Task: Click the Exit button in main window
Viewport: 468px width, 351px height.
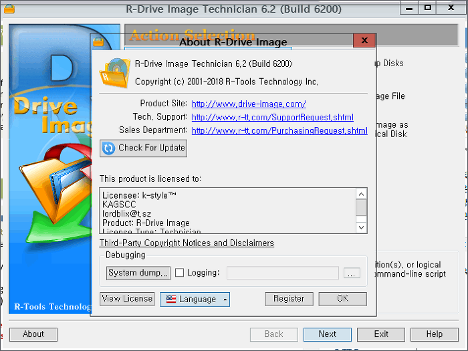Action: point(381,334)
